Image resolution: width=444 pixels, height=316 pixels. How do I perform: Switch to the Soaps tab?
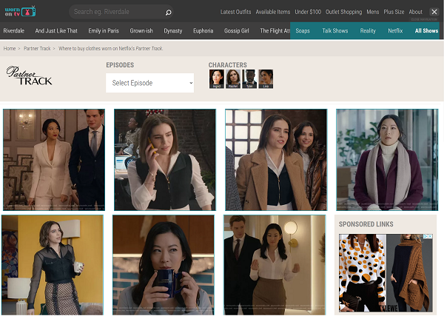click(x=303, y=30)
